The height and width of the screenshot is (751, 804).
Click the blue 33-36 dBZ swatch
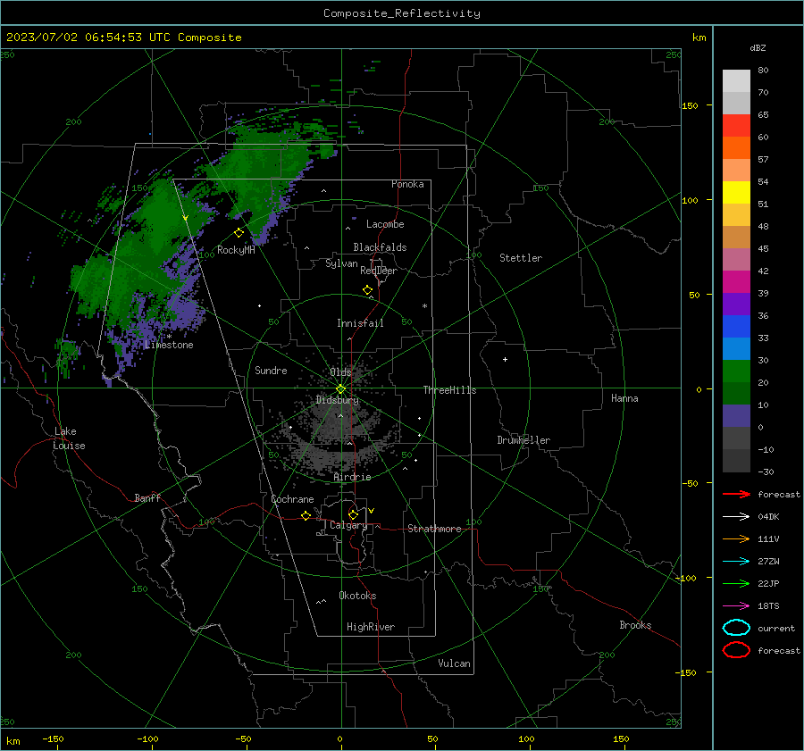pos(736,327)
